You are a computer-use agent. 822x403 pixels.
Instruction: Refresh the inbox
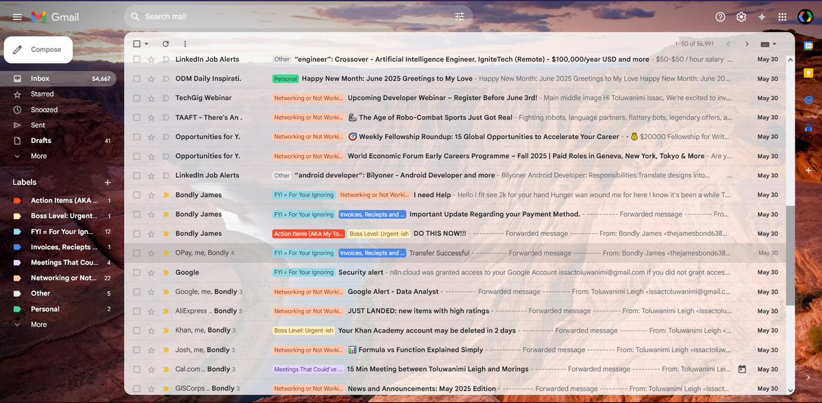click(x=165, y=44)
